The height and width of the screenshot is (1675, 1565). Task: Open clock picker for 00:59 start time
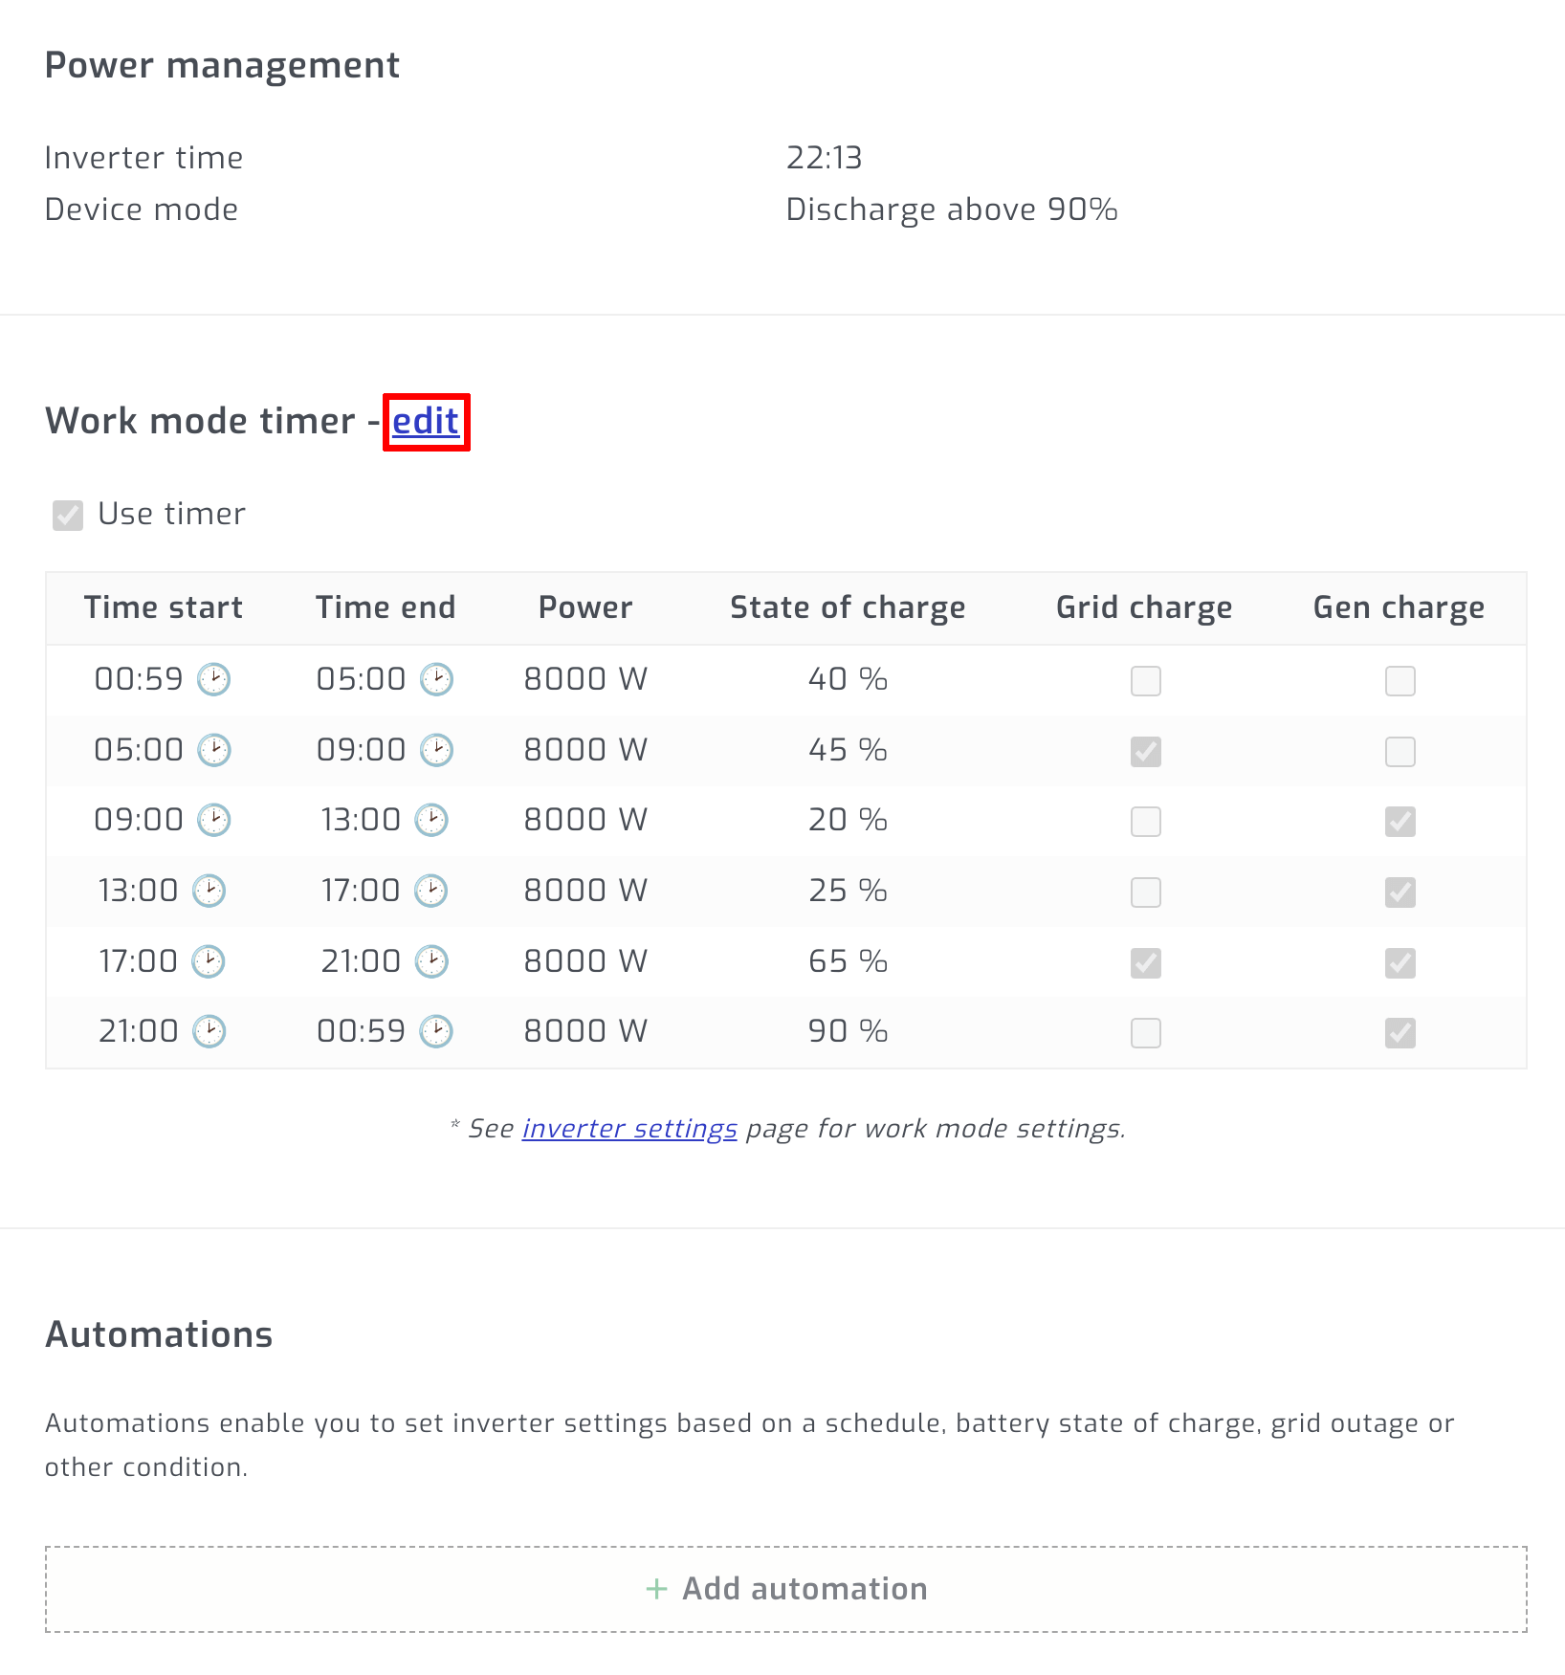tap(215, 680)
